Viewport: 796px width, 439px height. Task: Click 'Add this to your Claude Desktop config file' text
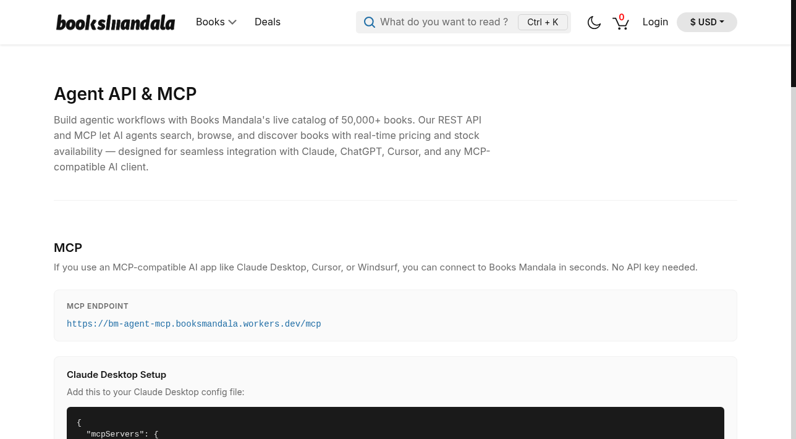(x=156, y=392)
